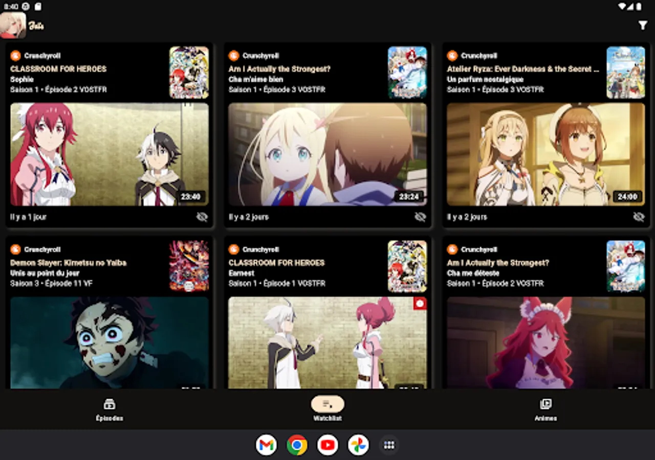The image size is (655, 460).
Task: Play Demon Slayer Tanjiro preview image
Action: coord(110,342)
